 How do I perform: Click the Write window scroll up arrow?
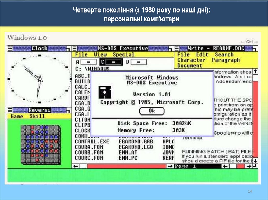tap(255, 71)
